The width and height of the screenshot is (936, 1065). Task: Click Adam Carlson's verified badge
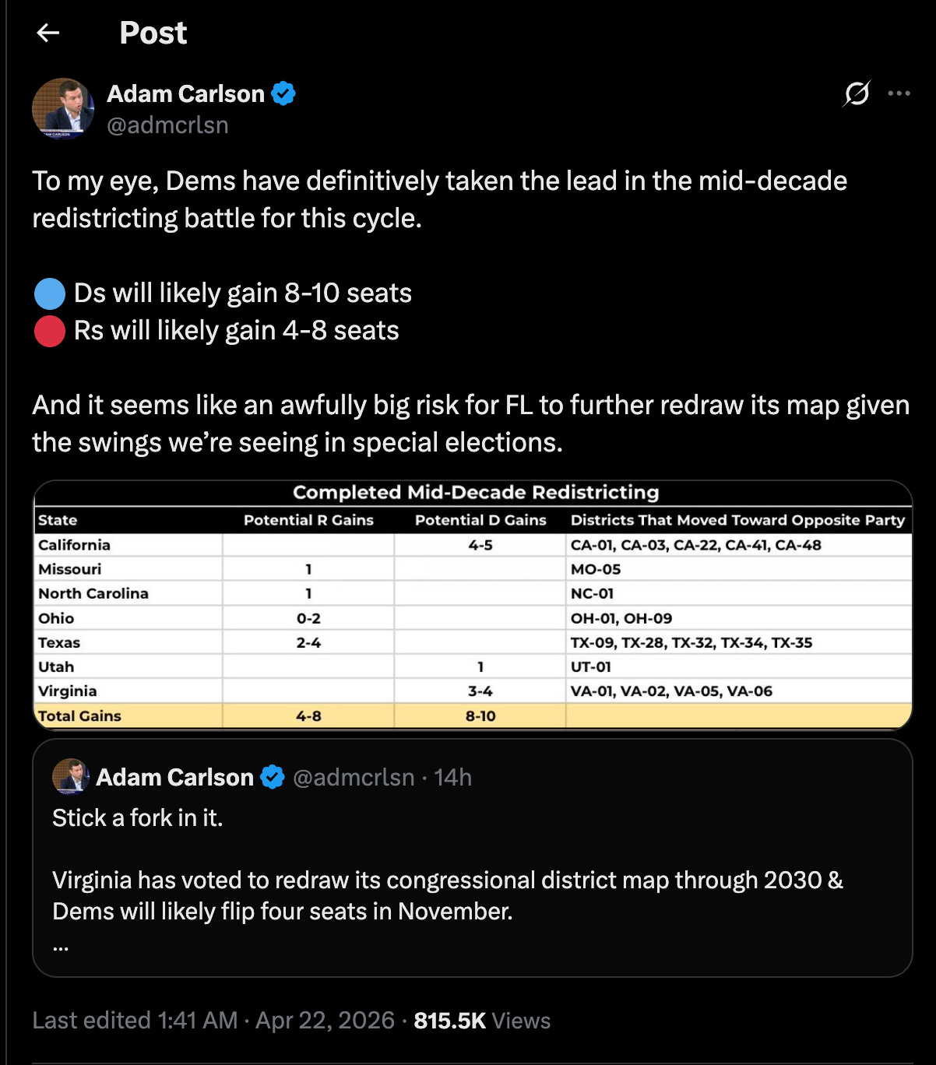tap(283, 93)
